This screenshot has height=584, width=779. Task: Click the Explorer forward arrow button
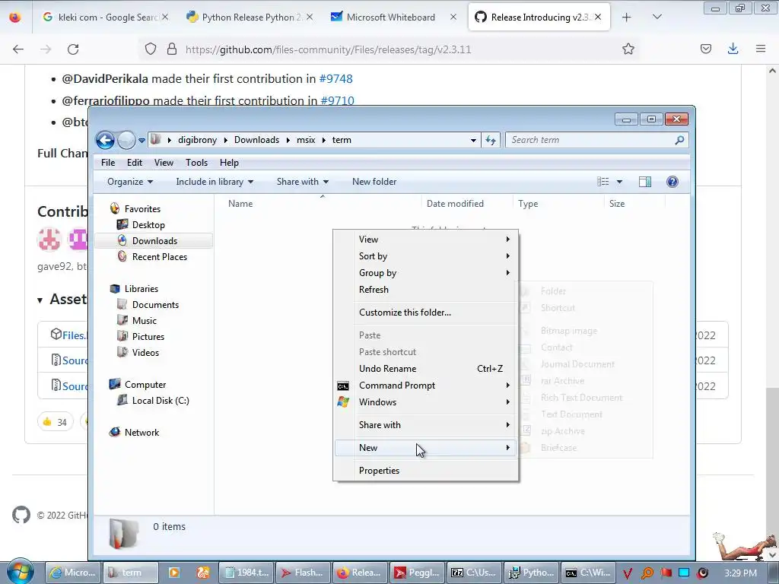click(x=126, y=140)
